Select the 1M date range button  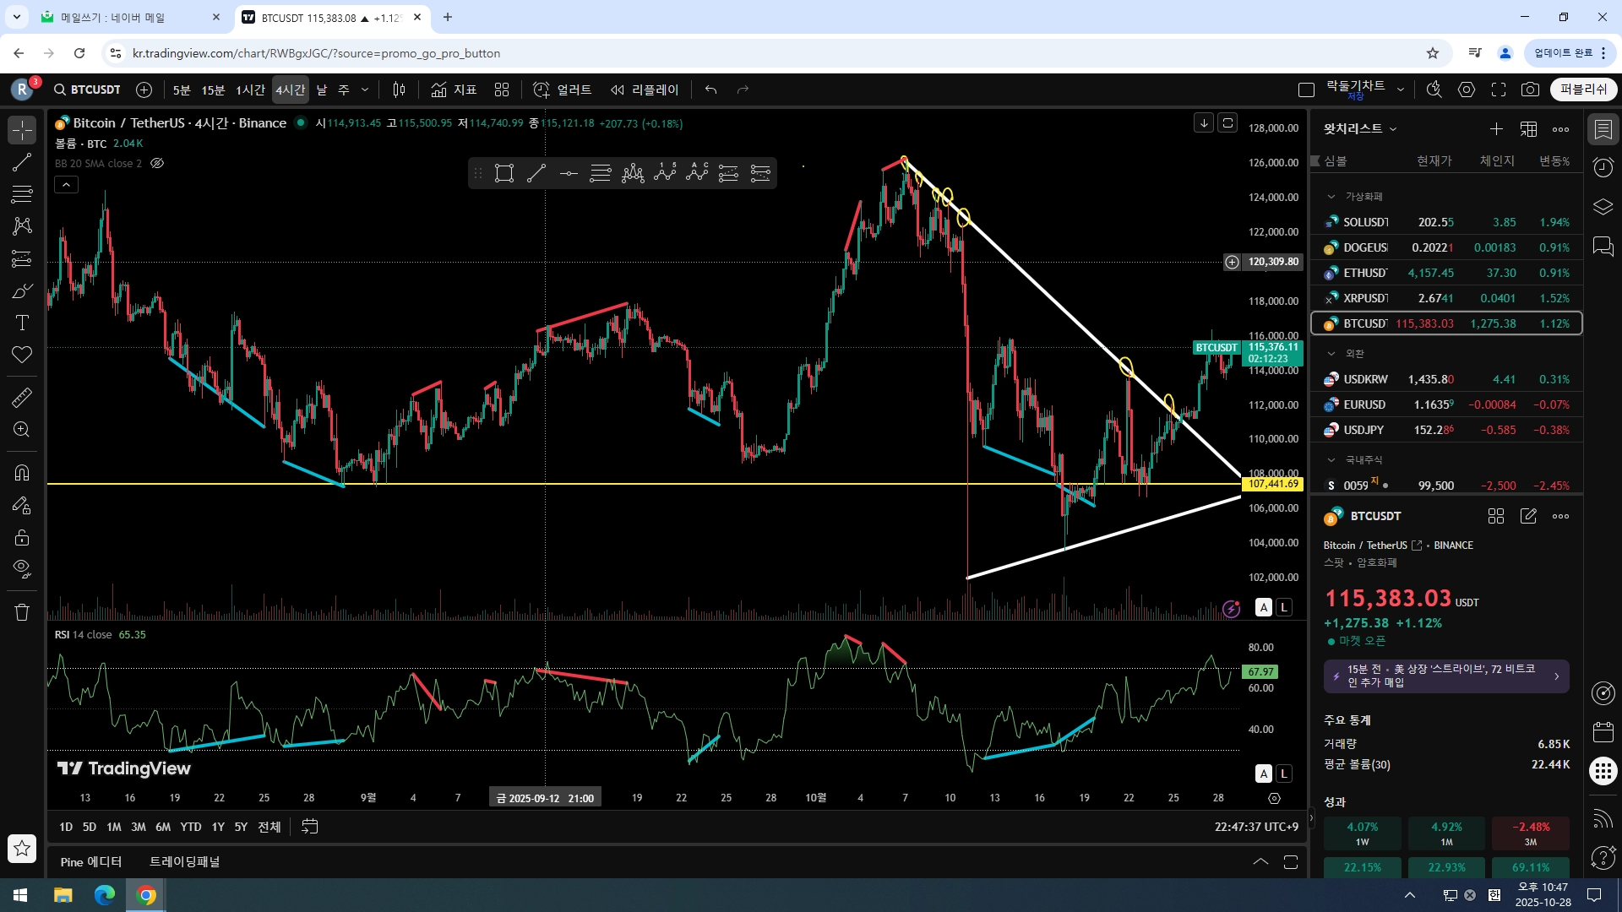click(x=114, y=827)
